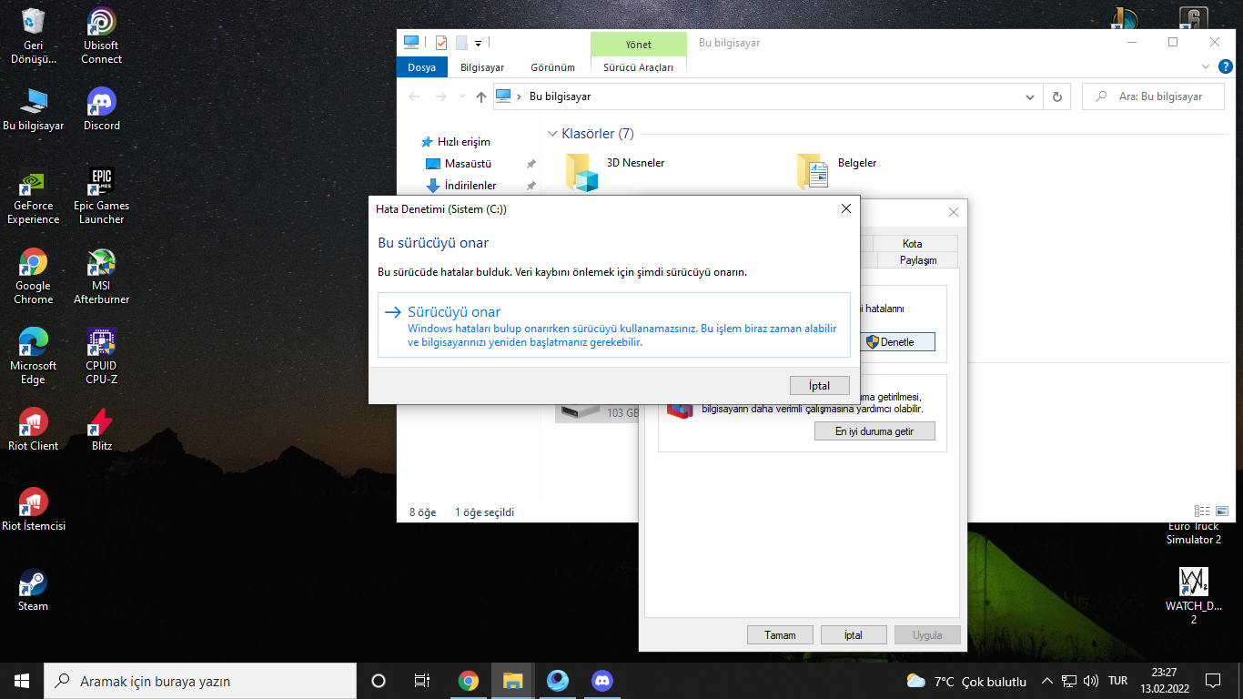Open the recent locations dropdown arrow
Image resolution: width=1243 pixels, height=699 pixels.
tap(463, 96)
